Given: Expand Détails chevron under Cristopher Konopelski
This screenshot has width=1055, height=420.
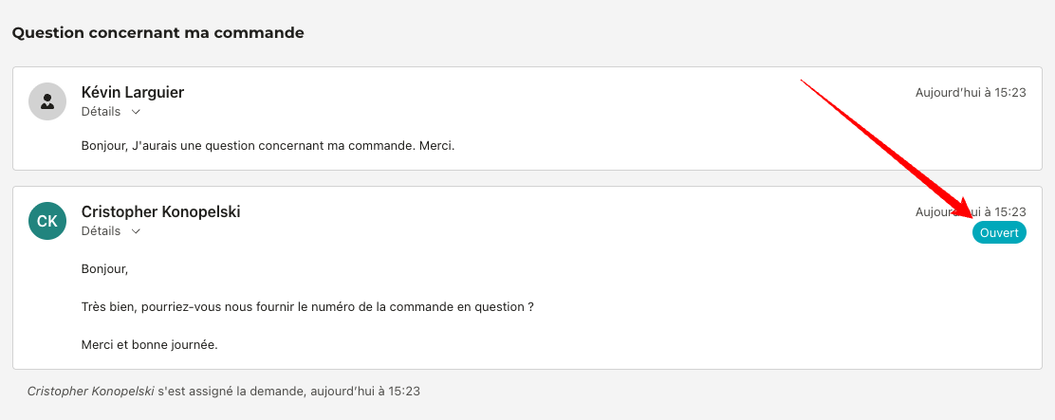Looking at the screenshot, I should click(136, 231).
